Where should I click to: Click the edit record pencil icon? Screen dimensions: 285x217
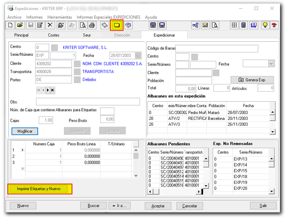coord(40,25)
